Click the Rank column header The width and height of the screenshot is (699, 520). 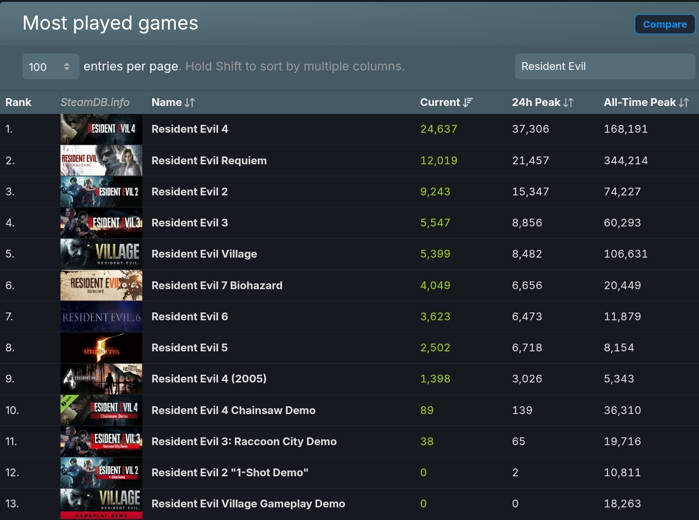coord(18,103)
